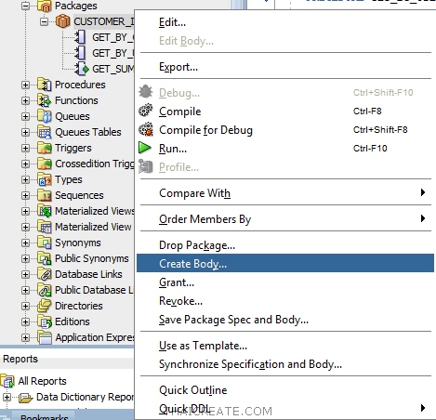436x420 pixels.
Task: Click the Compile gear icon in menu
Action: point(146,111)
